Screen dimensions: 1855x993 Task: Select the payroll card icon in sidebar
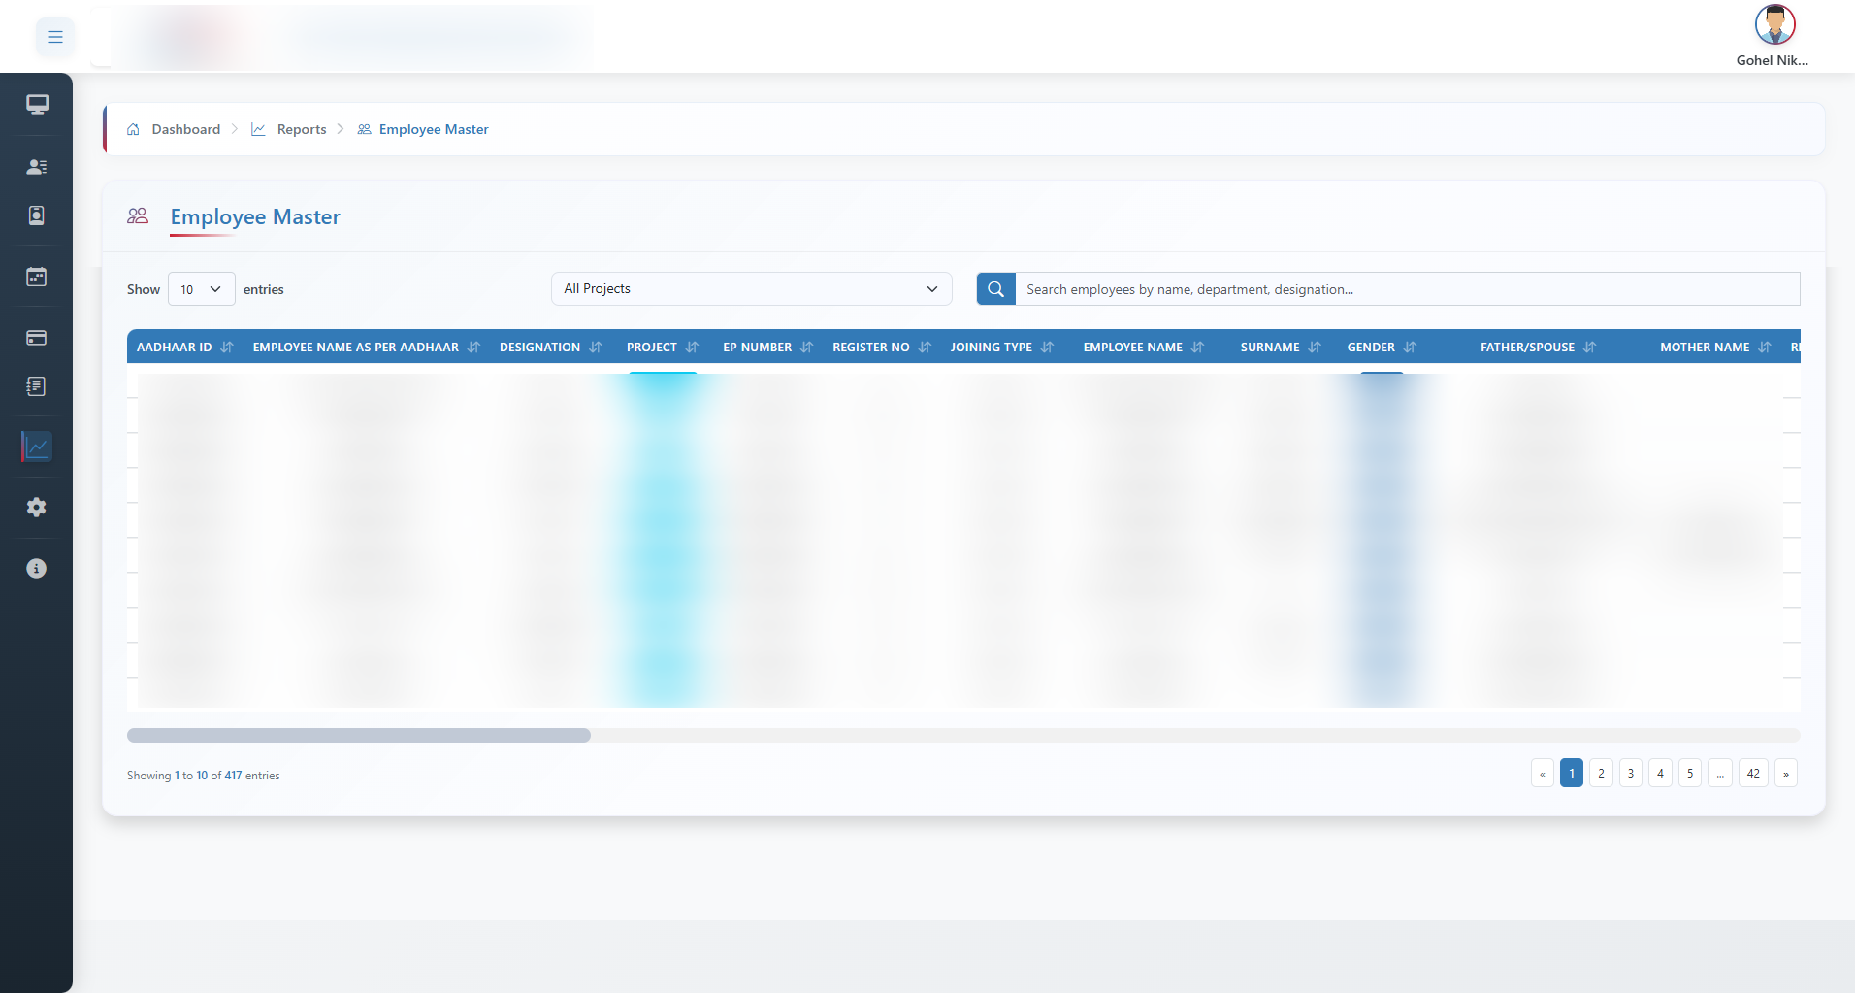coord(36,338)
